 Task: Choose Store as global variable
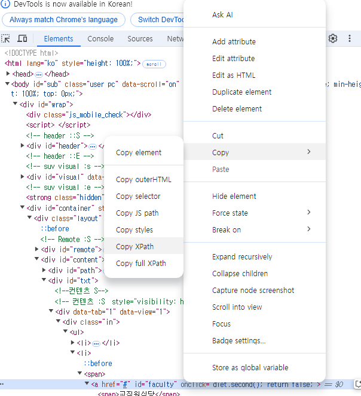[255, 367]
